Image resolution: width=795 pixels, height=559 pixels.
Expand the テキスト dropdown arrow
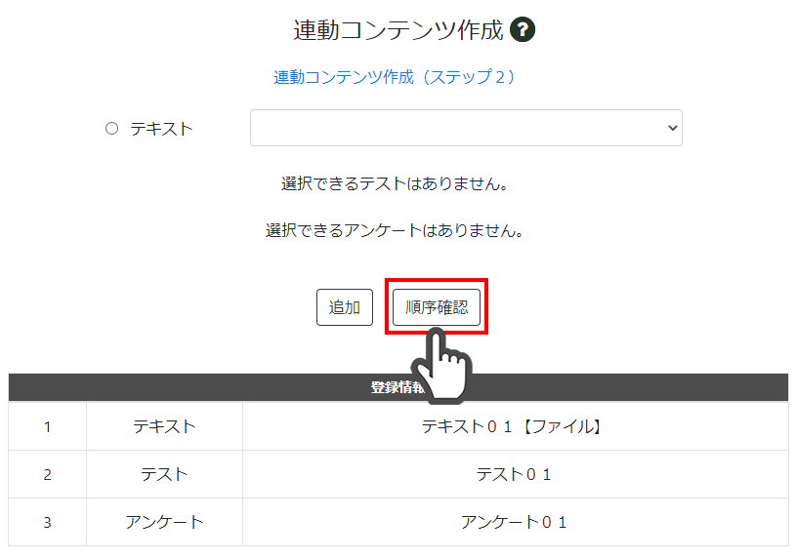coord(672,128)
